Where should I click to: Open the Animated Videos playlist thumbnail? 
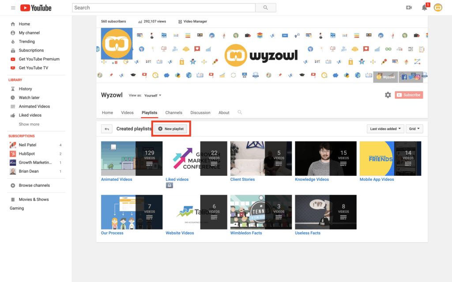(132, 159)
